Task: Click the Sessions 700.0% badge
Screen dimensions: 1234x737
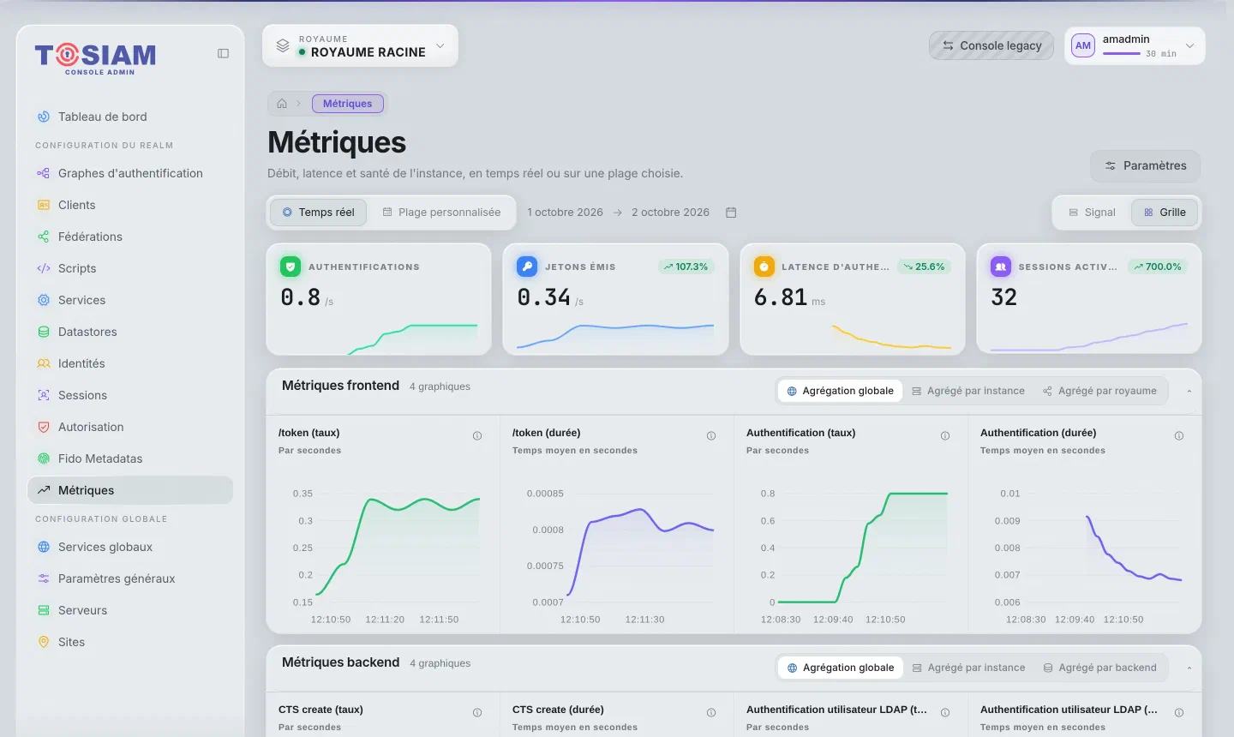Action: tap(1158, 267)
